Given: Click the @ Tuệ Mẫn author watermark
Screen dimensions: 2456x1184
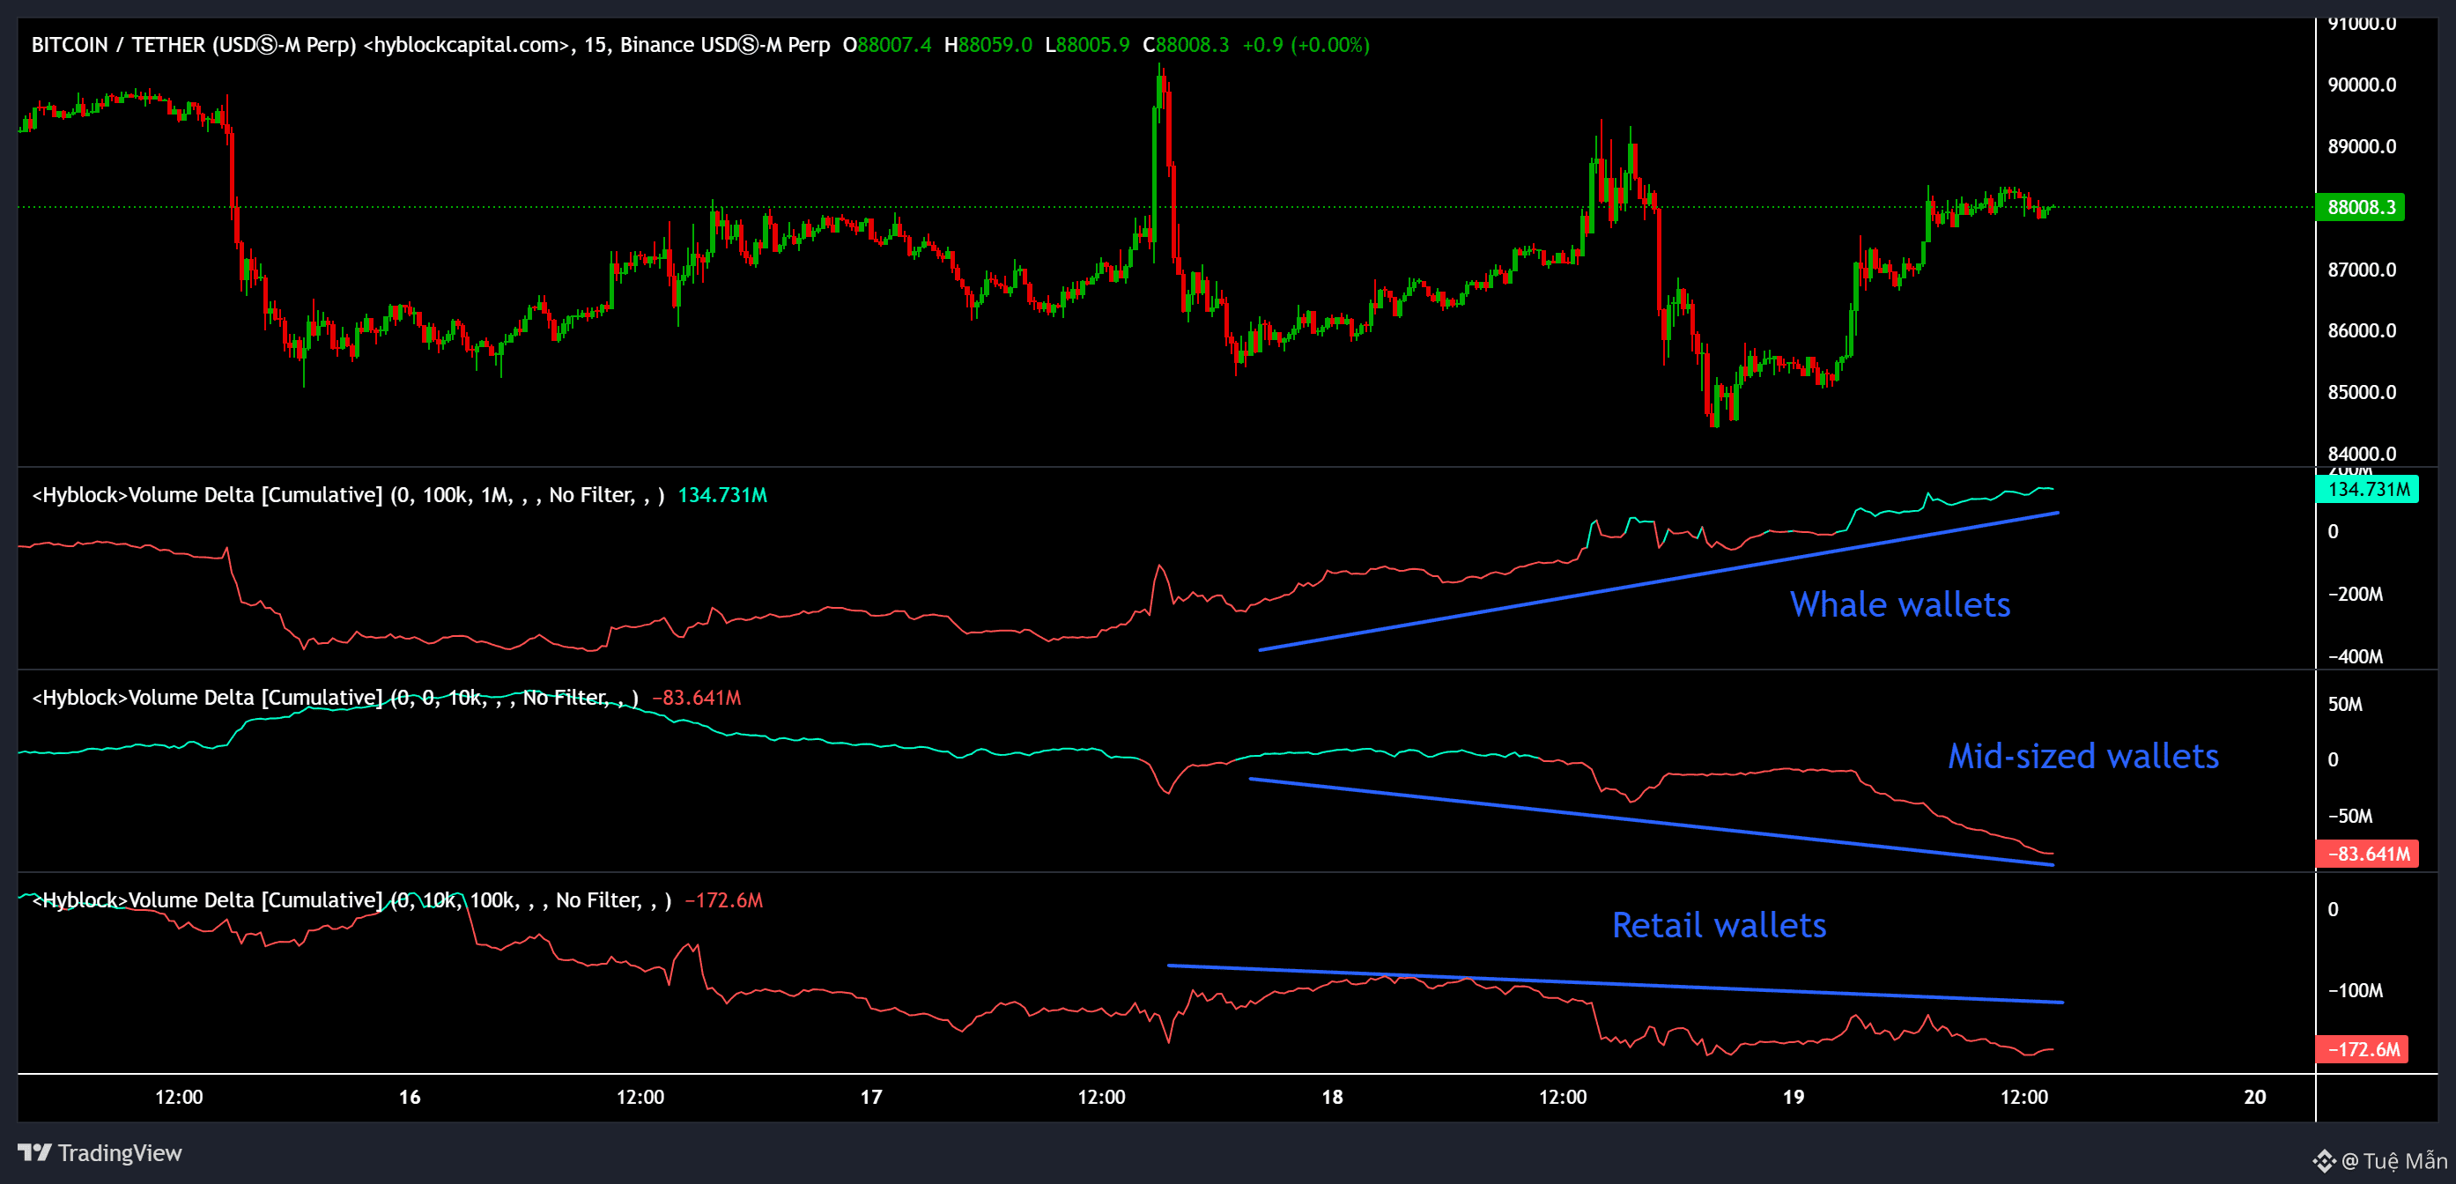Looking at the screenshot, I should tap(2393, 1160).
